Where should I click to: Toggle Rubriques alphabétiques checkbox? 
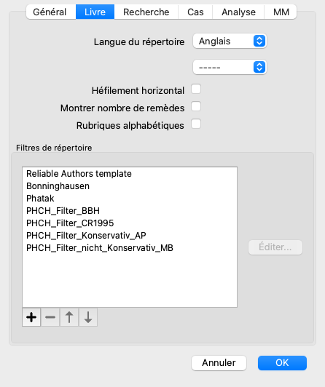coord(196,124)
